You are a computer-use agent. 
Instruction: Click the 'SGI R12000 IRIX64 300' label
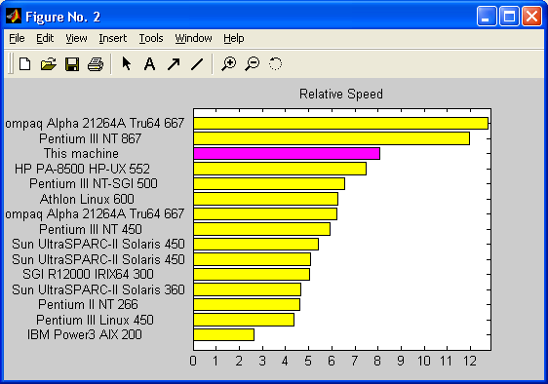click(88, 274)
